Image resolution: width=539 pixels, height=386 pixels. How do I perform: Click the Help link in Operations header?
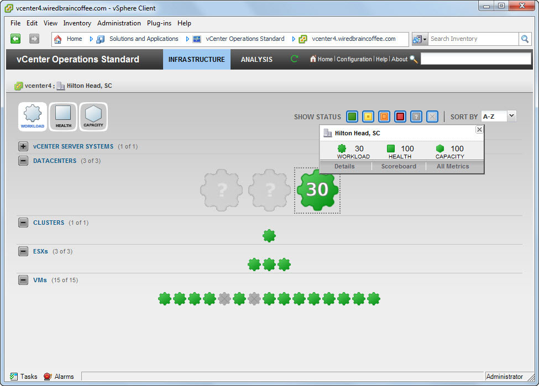381,59
